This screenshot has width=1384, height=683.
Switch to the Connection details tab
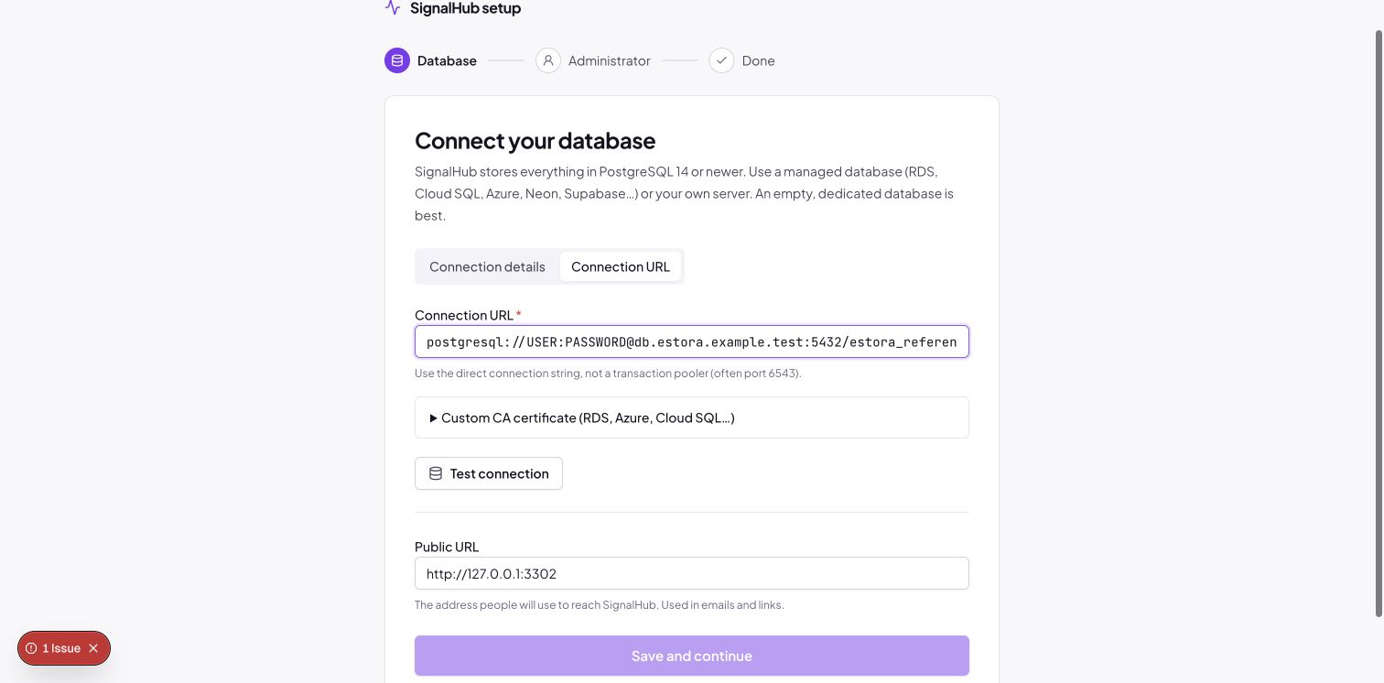tap(487, 266)
